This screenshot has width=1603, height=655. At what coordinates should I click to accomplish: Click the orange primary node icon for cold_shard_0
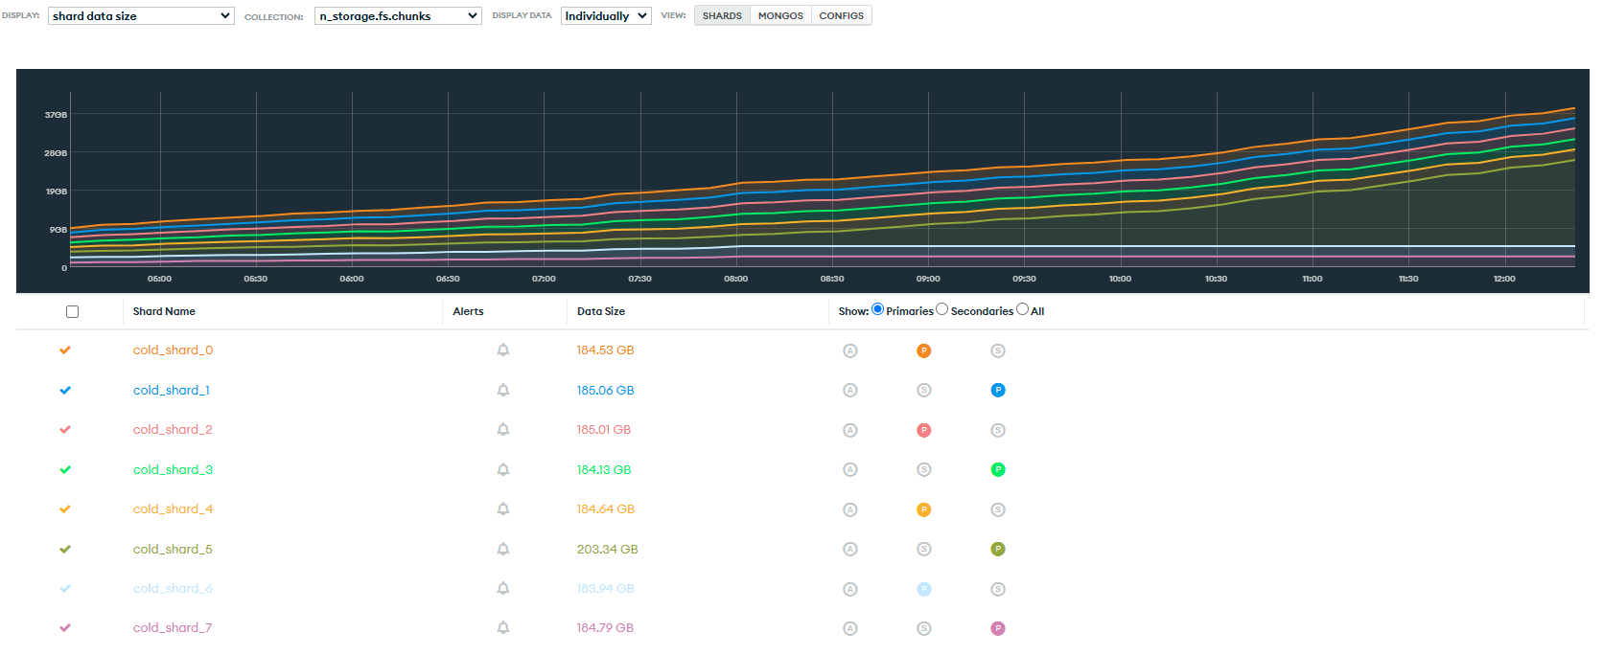[x=924, y=350]
